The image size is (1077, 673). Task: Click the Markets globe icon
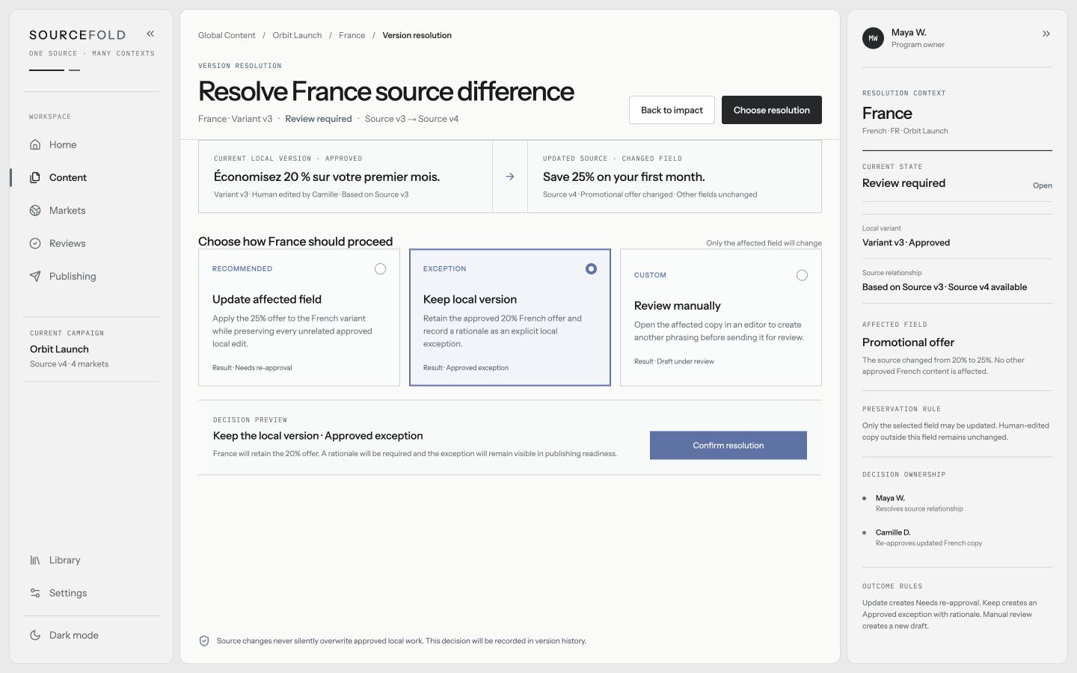[x=35, y=211]
